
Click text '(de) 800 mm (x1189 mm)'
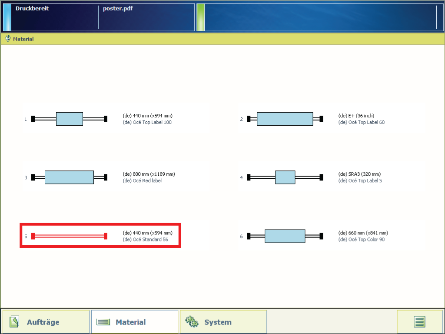pyautogui.click(x=149, y=174)
